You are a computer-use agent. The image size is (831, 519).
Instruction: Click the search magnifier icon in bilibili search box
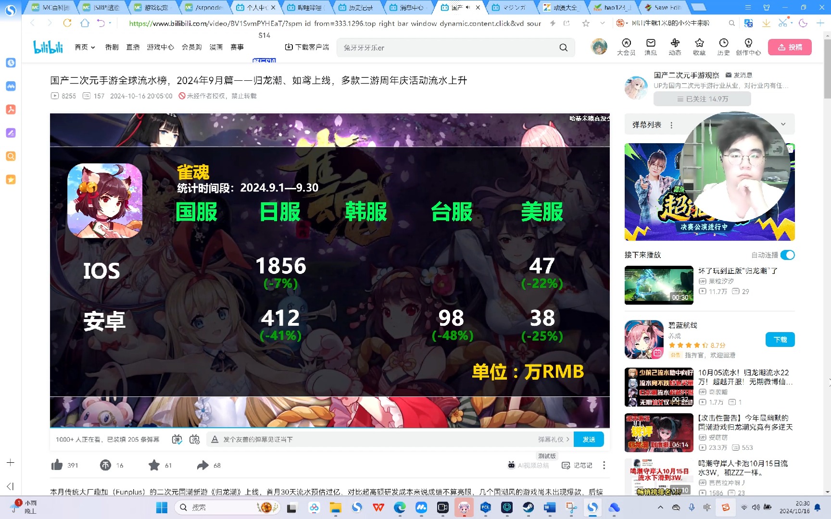(564, 48)
